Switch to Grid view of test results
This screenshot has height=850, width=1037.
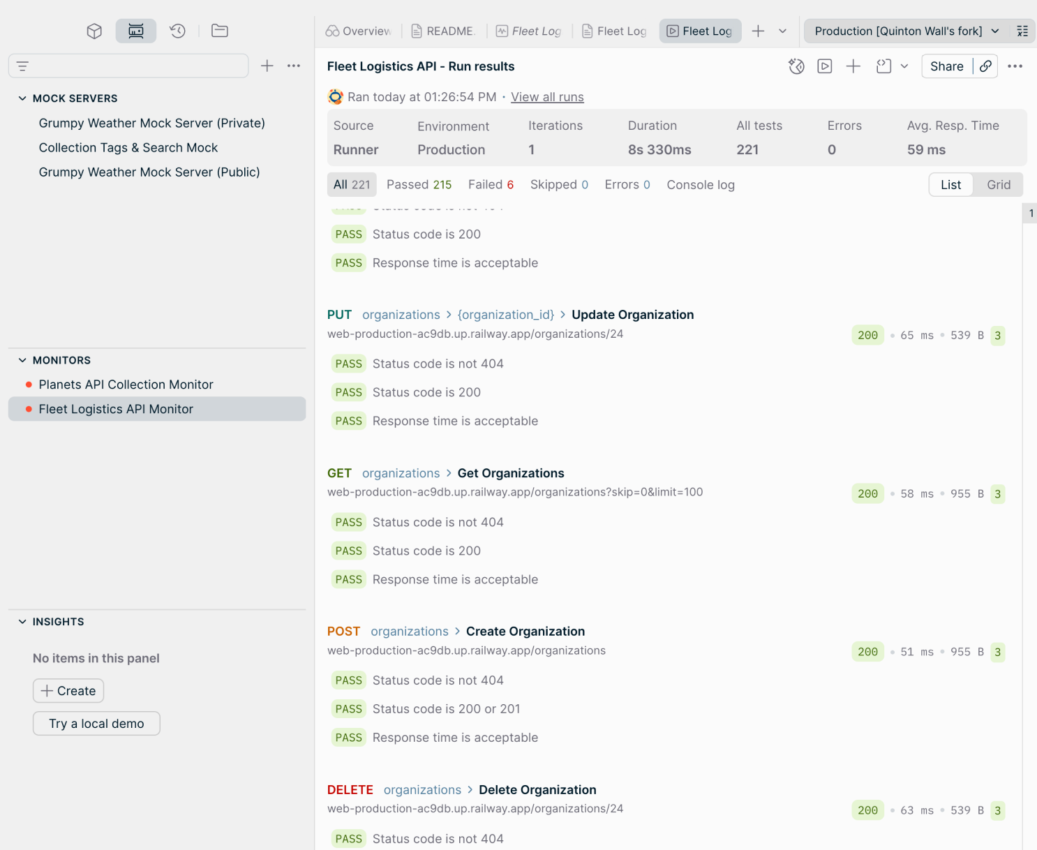pos(998,184)
